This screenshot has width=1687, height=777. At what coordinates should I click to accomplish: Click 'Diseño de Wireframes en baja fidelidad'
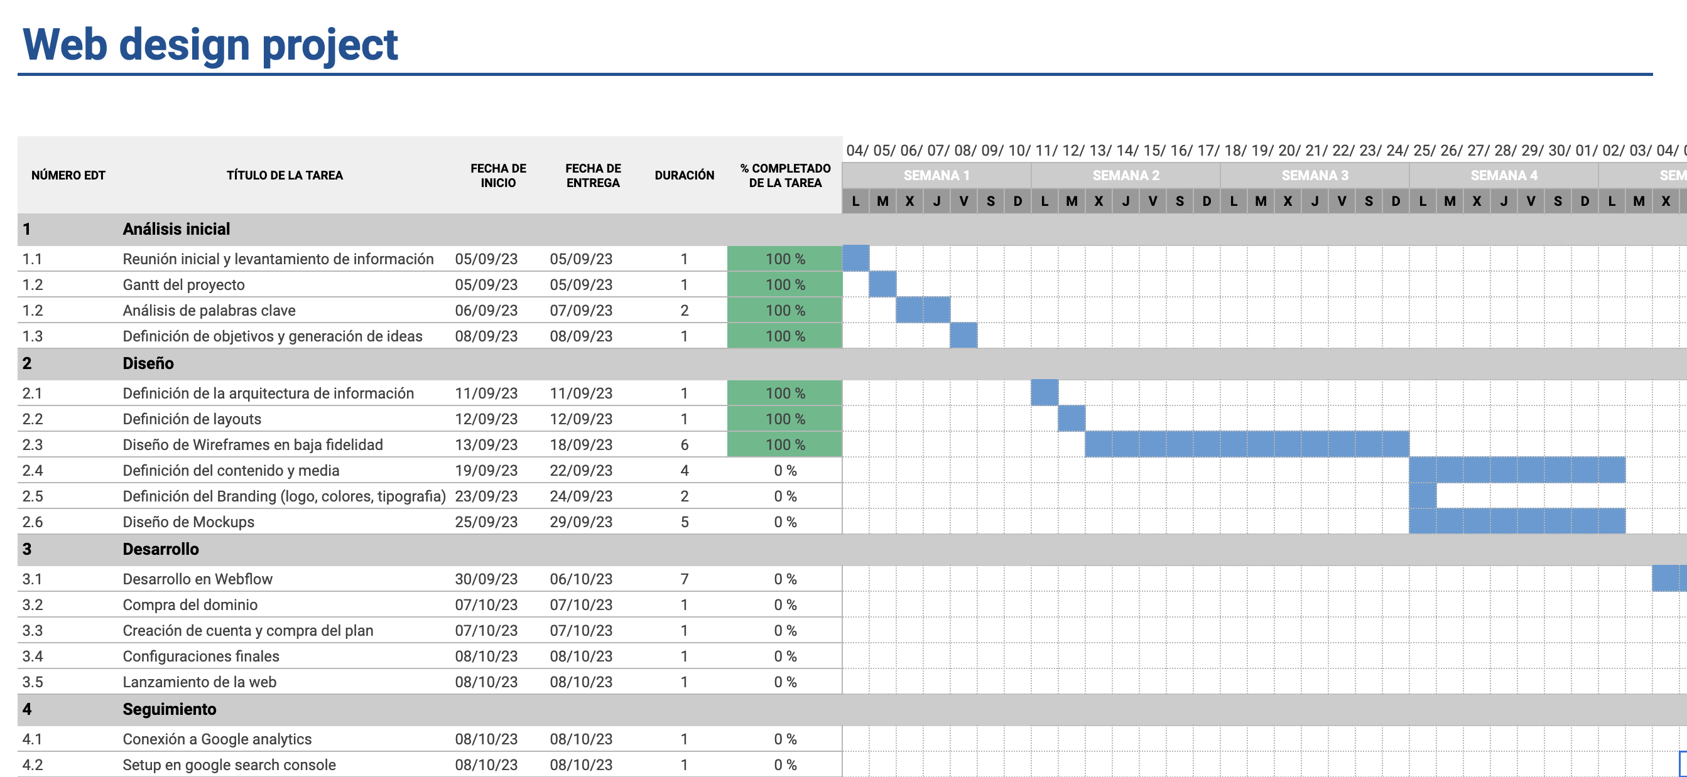pyautogui.click(x=252, y=444)
